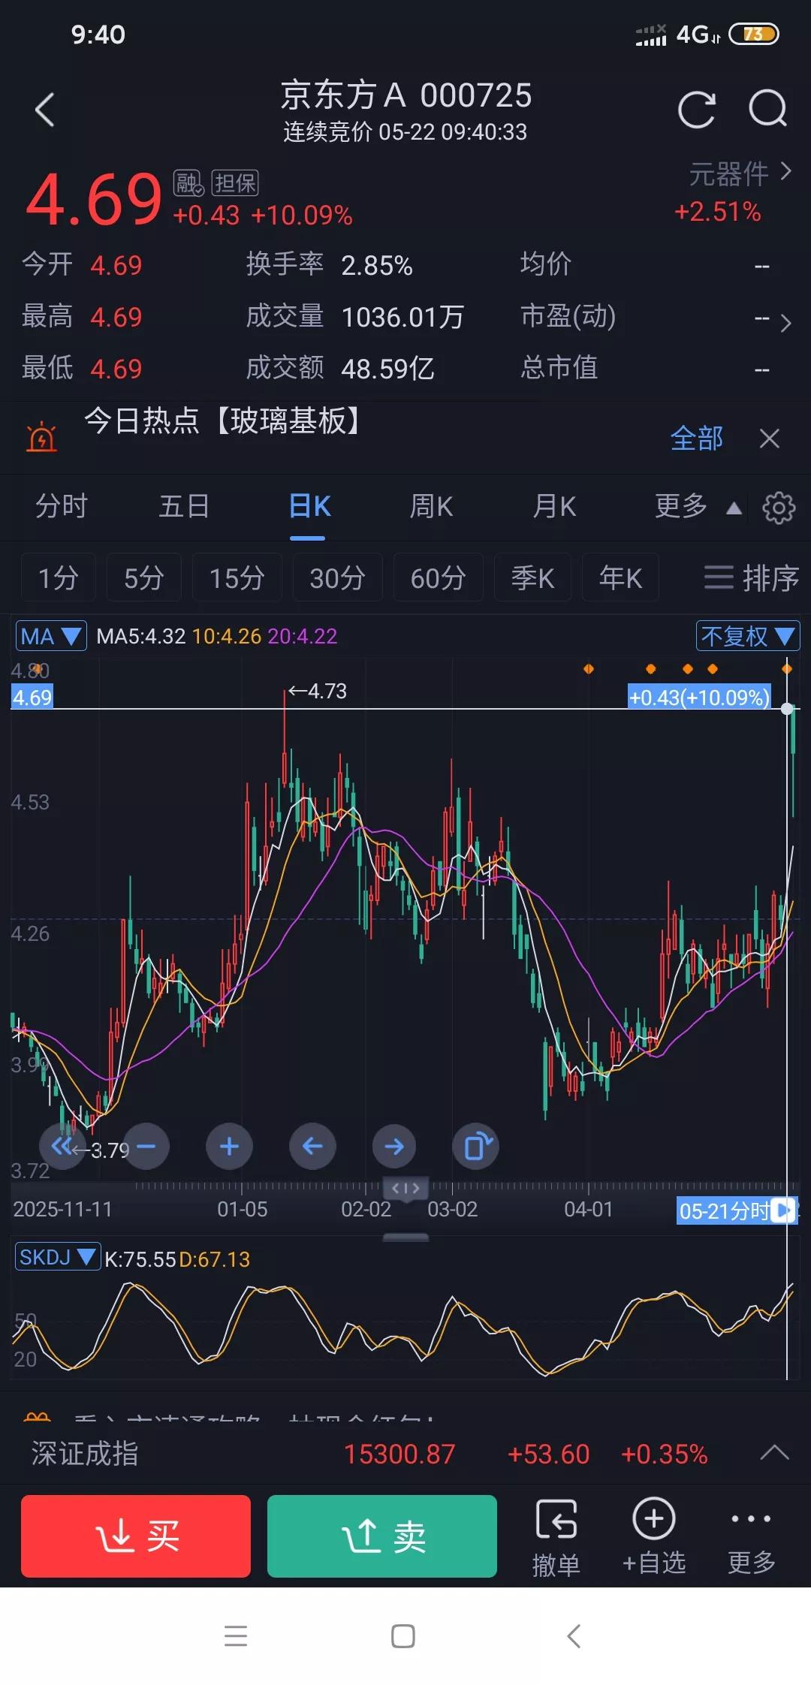Open the bottom 更多 dots menu
Image resolution: width=811 pixels, height=1685 pixels.
(x=751, y=1537)
